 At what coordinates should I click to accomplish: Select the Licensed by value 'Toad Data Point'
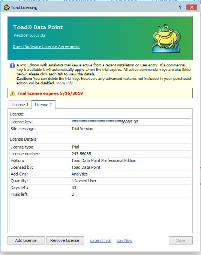(86, 167)
